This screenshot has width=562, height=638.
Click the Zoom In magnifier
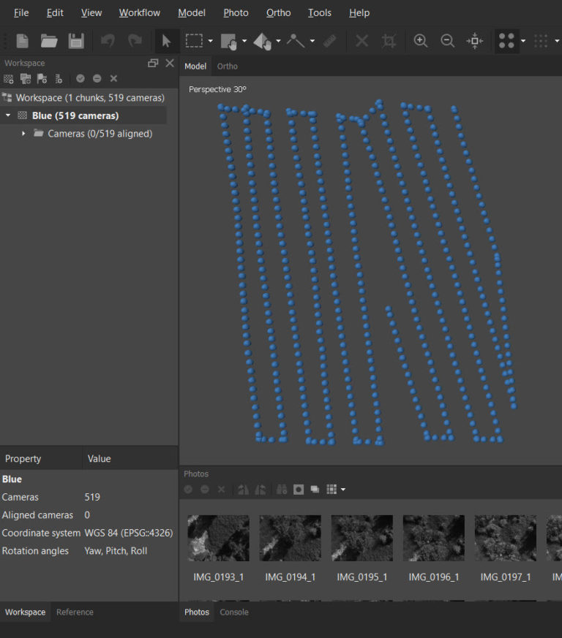point(421,41)
